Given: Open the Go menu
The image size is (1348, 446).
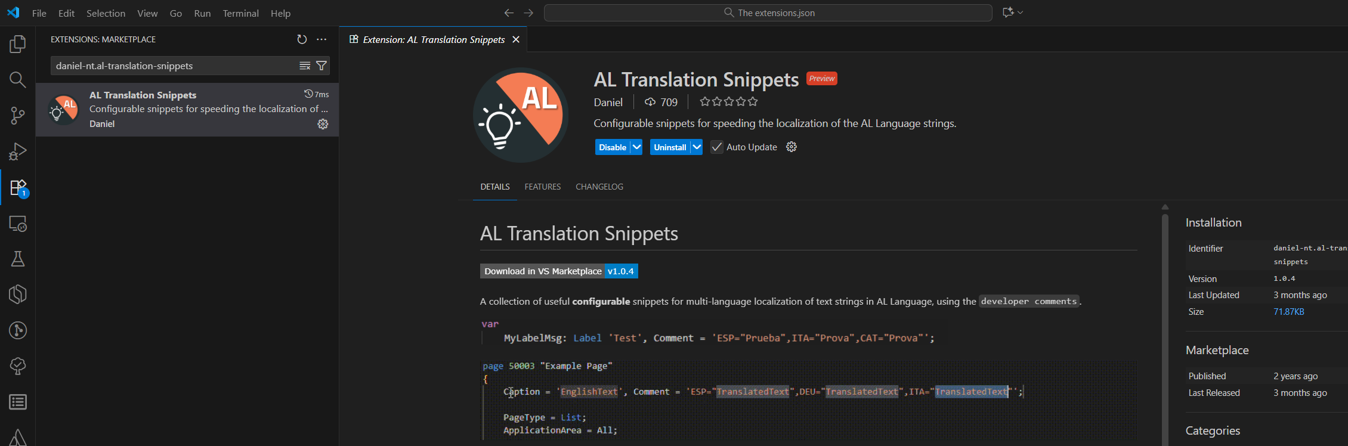Looking at the screenshot, I should click(x=176, y=13).
